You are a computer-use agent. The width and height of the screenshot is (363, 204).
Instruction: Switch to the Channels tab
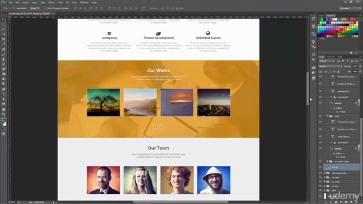pyautogui.click(x=331, y=57)
